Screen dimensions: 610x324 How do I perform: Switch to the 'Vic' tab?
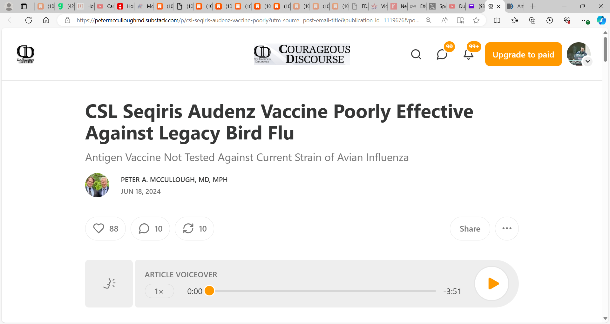[379, 6]
